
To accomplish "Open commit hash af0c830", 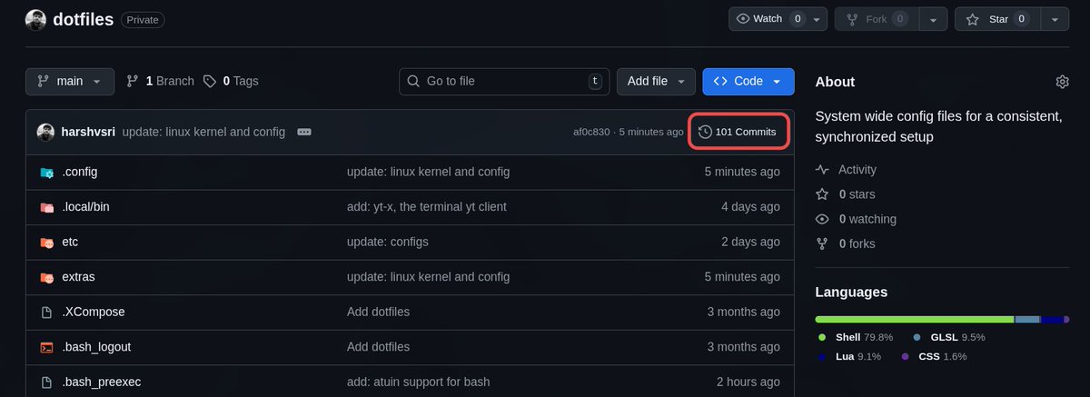I will click(591, 132).
